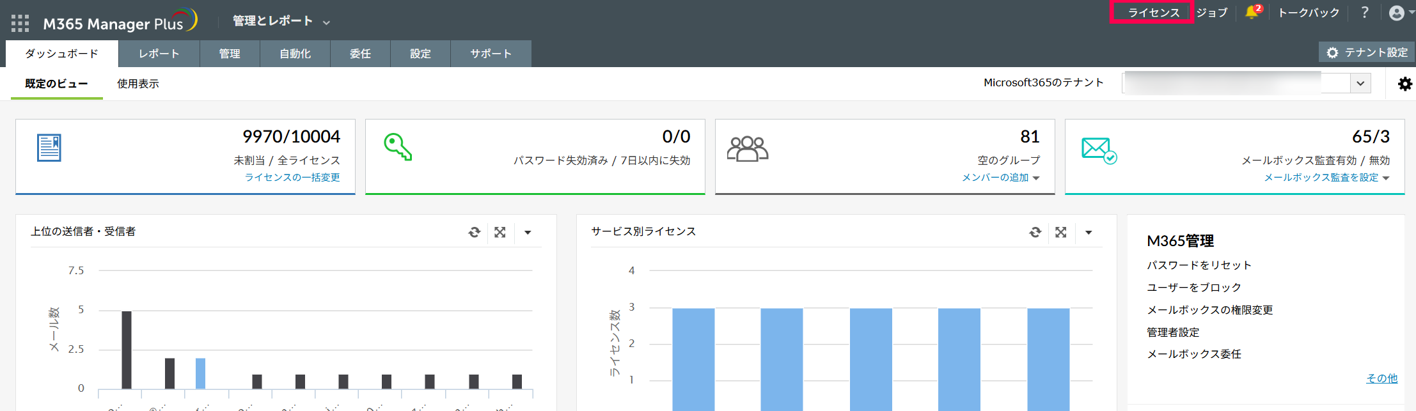Open the app launcher grid icon
1416x411 pixels.
tap(20, 24)
